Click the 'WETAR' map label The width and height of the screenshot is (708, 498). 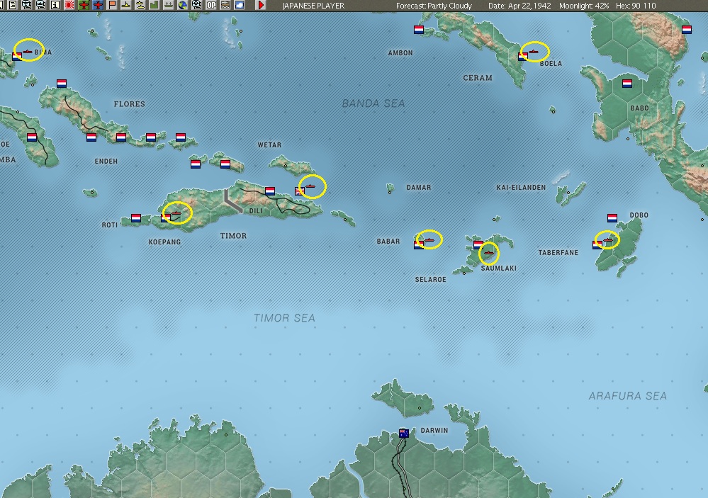269,145
